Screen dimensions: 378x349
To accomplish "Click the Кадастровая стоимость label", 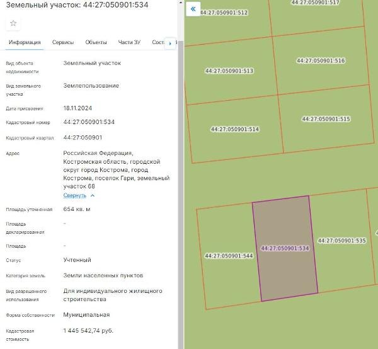I will 20,335.
